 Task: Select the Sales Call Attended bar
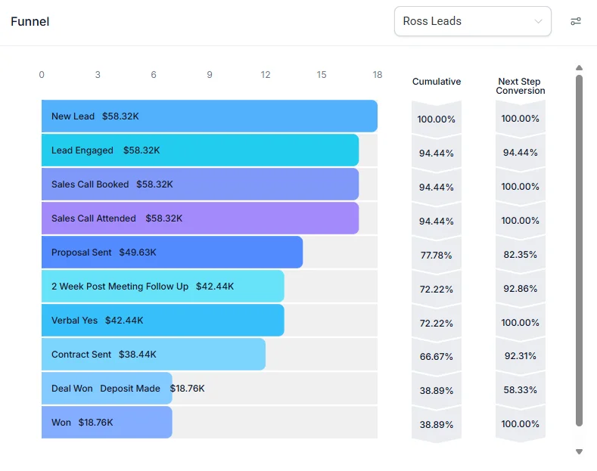coord(200,218)
